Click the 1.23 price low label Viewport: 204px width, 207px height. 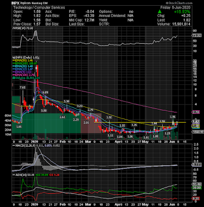pos(167,134)
